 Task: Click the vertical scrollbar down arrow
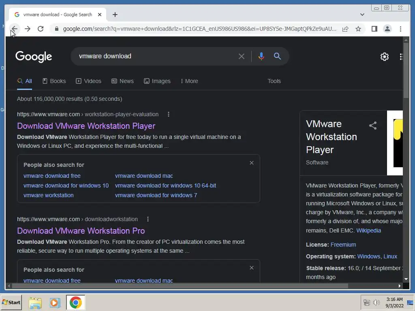406,279
